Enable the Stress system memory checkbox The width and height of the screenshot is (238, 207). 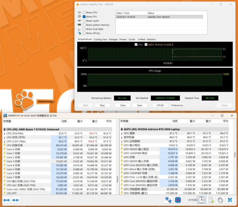pyautogui.click(x=84, y=25)
